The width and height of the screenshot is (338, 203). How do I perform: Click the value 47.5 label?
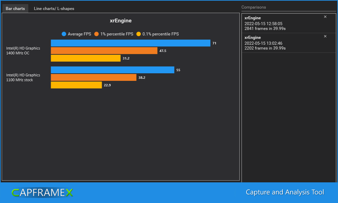click(x=163, y=51)
